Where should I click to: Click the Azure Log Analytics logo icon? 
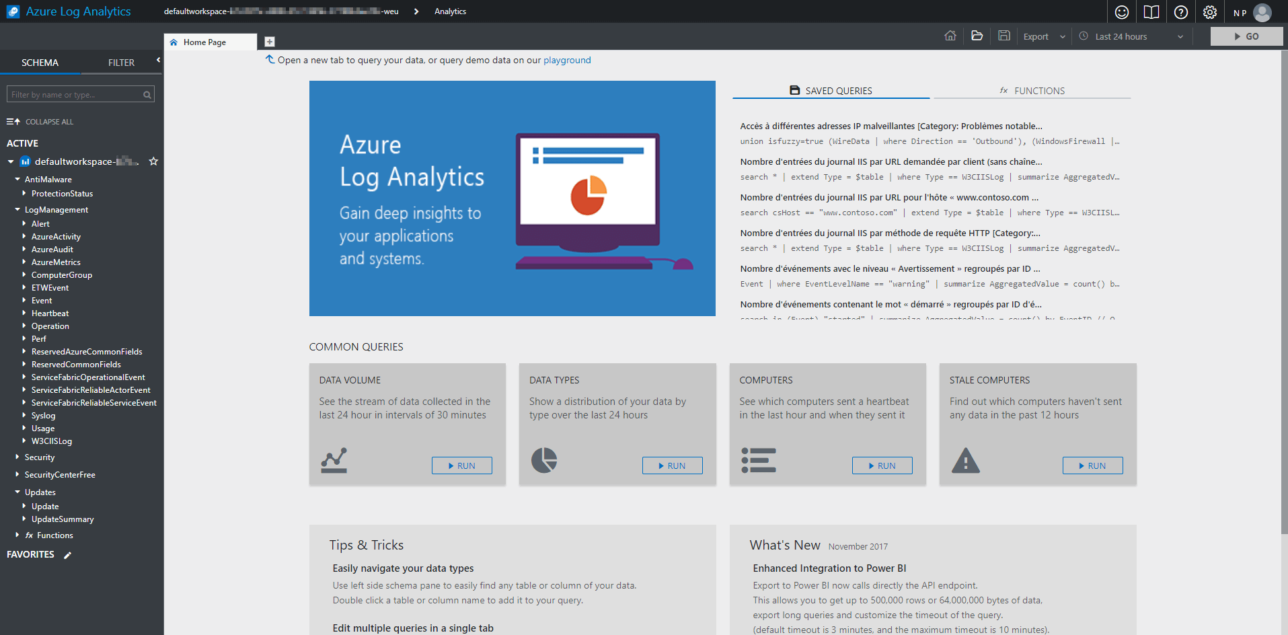point(13,11)
